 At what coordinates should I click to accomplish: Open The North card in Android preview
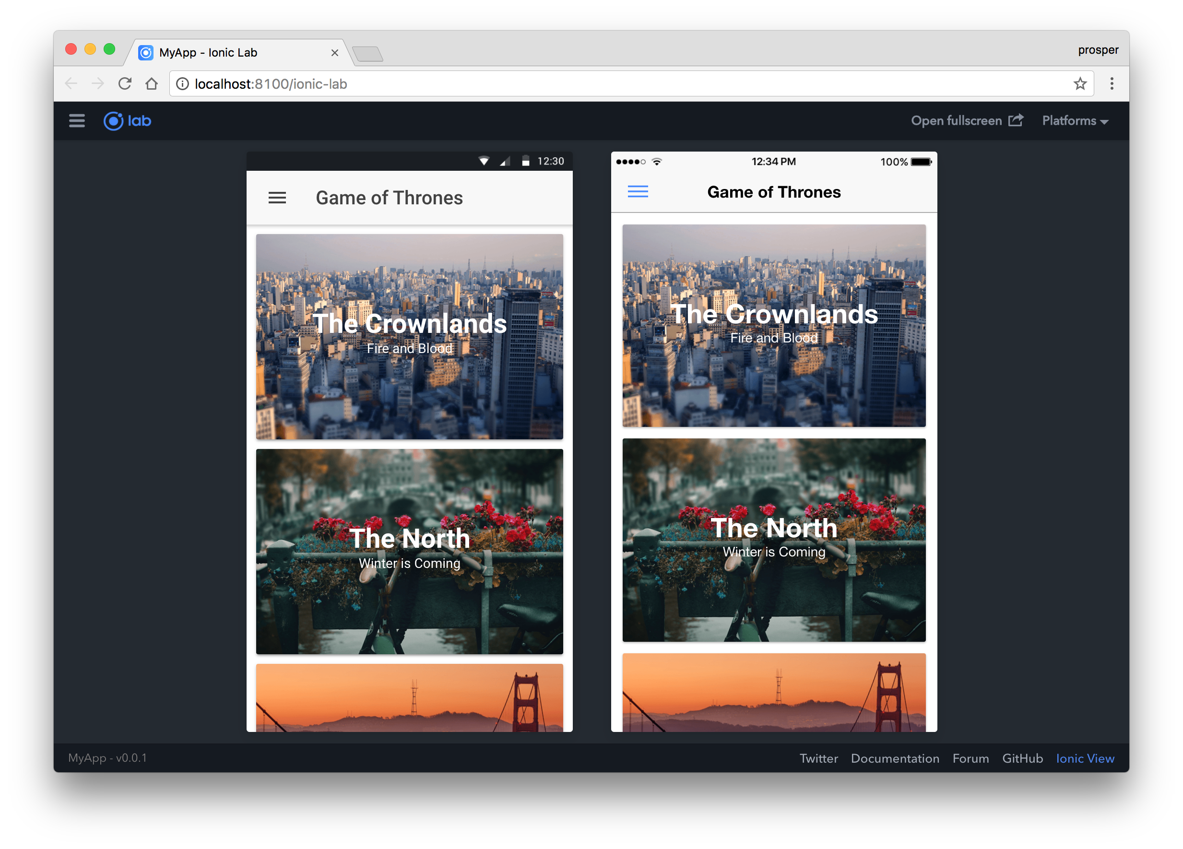[410, 551]
